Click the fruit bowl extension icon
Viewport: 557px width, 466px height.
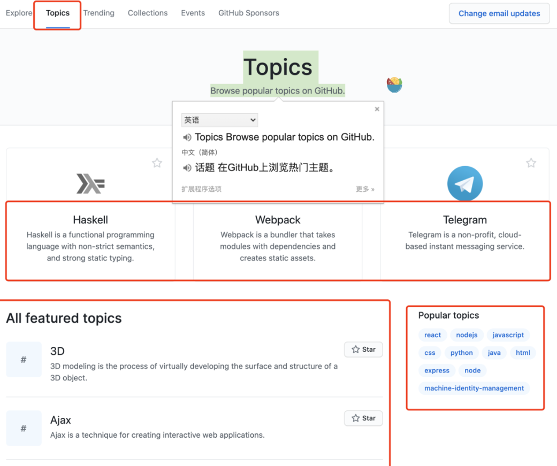tap(394, 85)
